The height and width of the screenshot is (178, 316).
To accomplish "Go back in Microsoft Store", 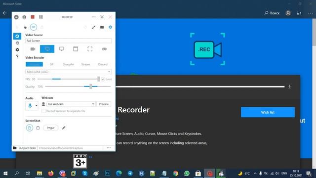I will pyautogui.click(x=4, y=13).
